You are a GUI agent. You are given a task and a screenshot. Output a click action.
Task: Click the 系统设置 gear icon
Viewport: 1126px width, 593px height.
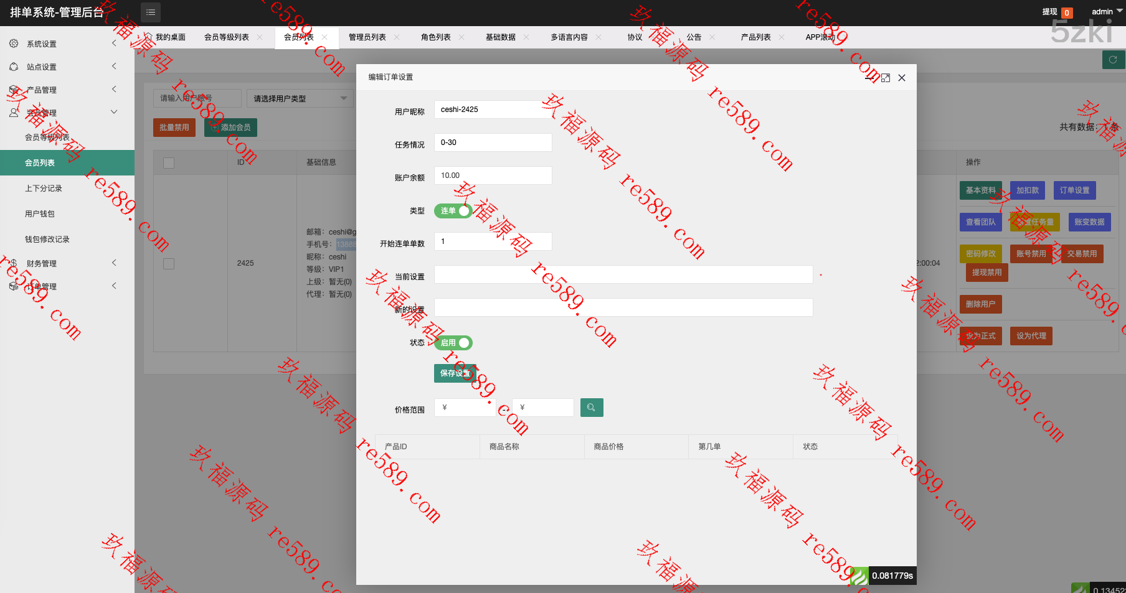tap(14, 44)
